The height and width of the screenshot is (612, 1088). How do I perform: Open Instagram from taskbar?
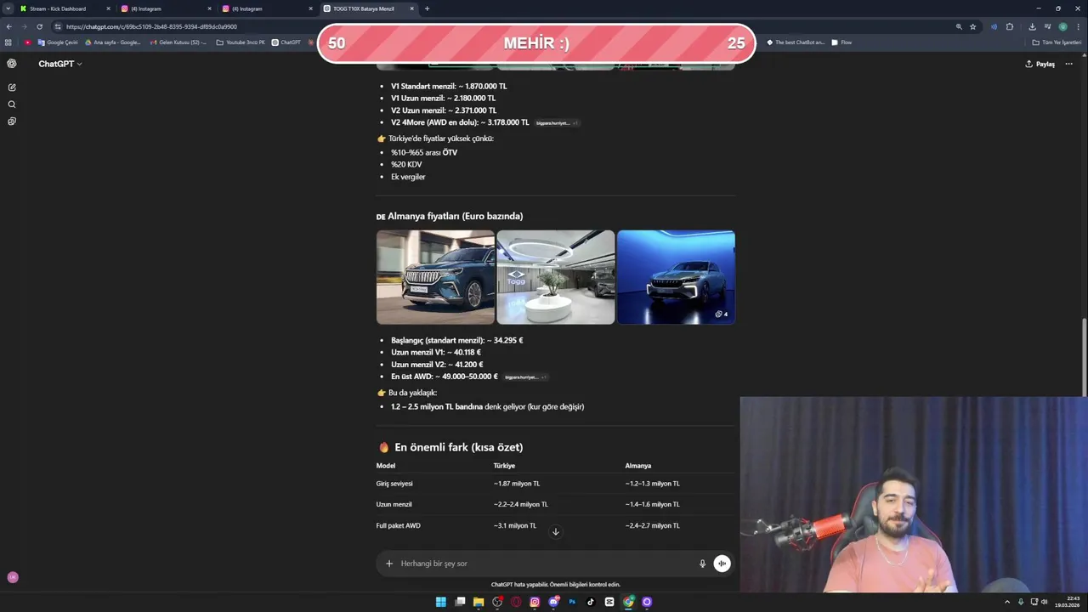(x=535, y=602)
